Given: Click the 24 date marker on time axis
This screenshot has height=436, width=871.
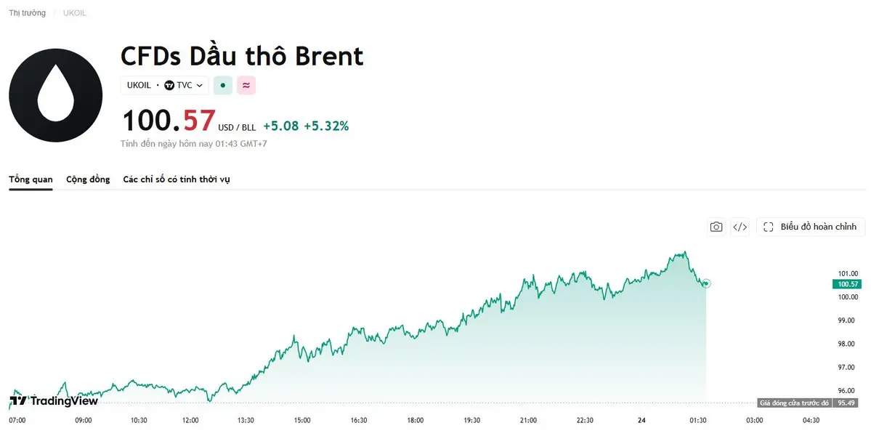Looking at the screenshot, I should coord(641,421).
